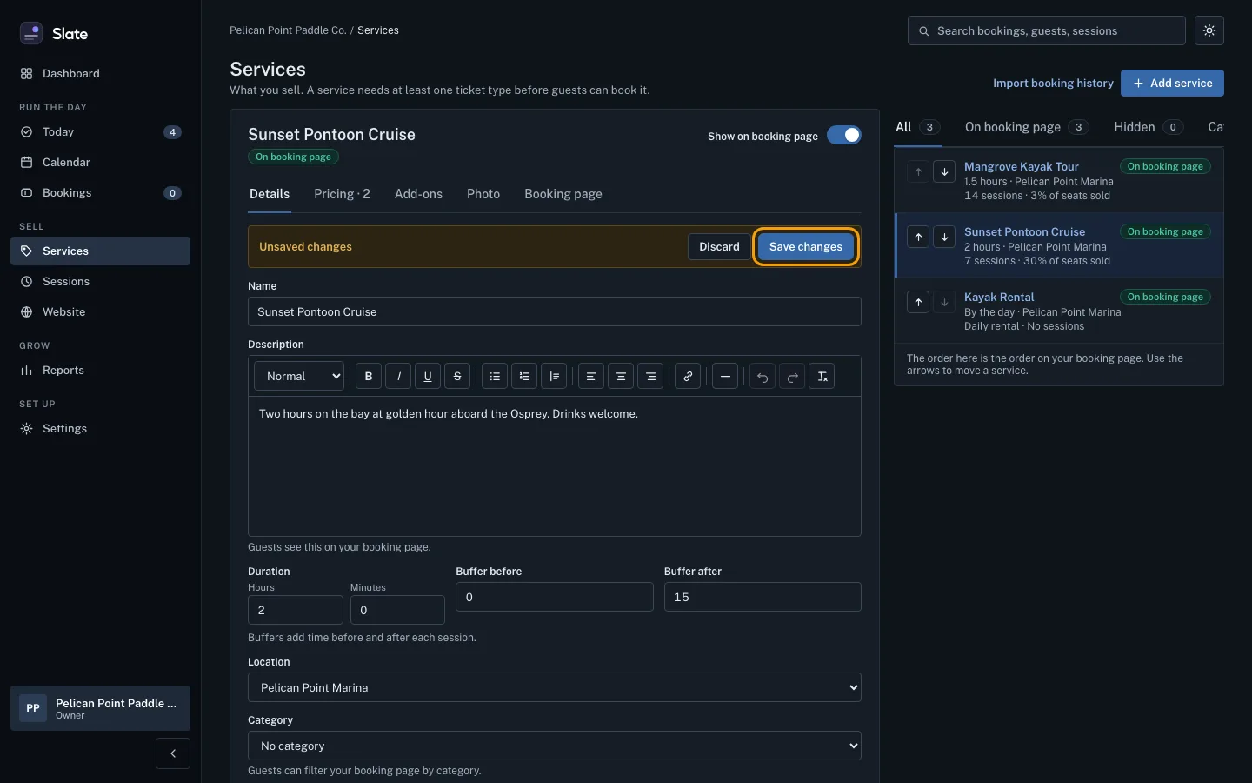
Task: Insert a numbered list in description
Action: pos(524,377)
